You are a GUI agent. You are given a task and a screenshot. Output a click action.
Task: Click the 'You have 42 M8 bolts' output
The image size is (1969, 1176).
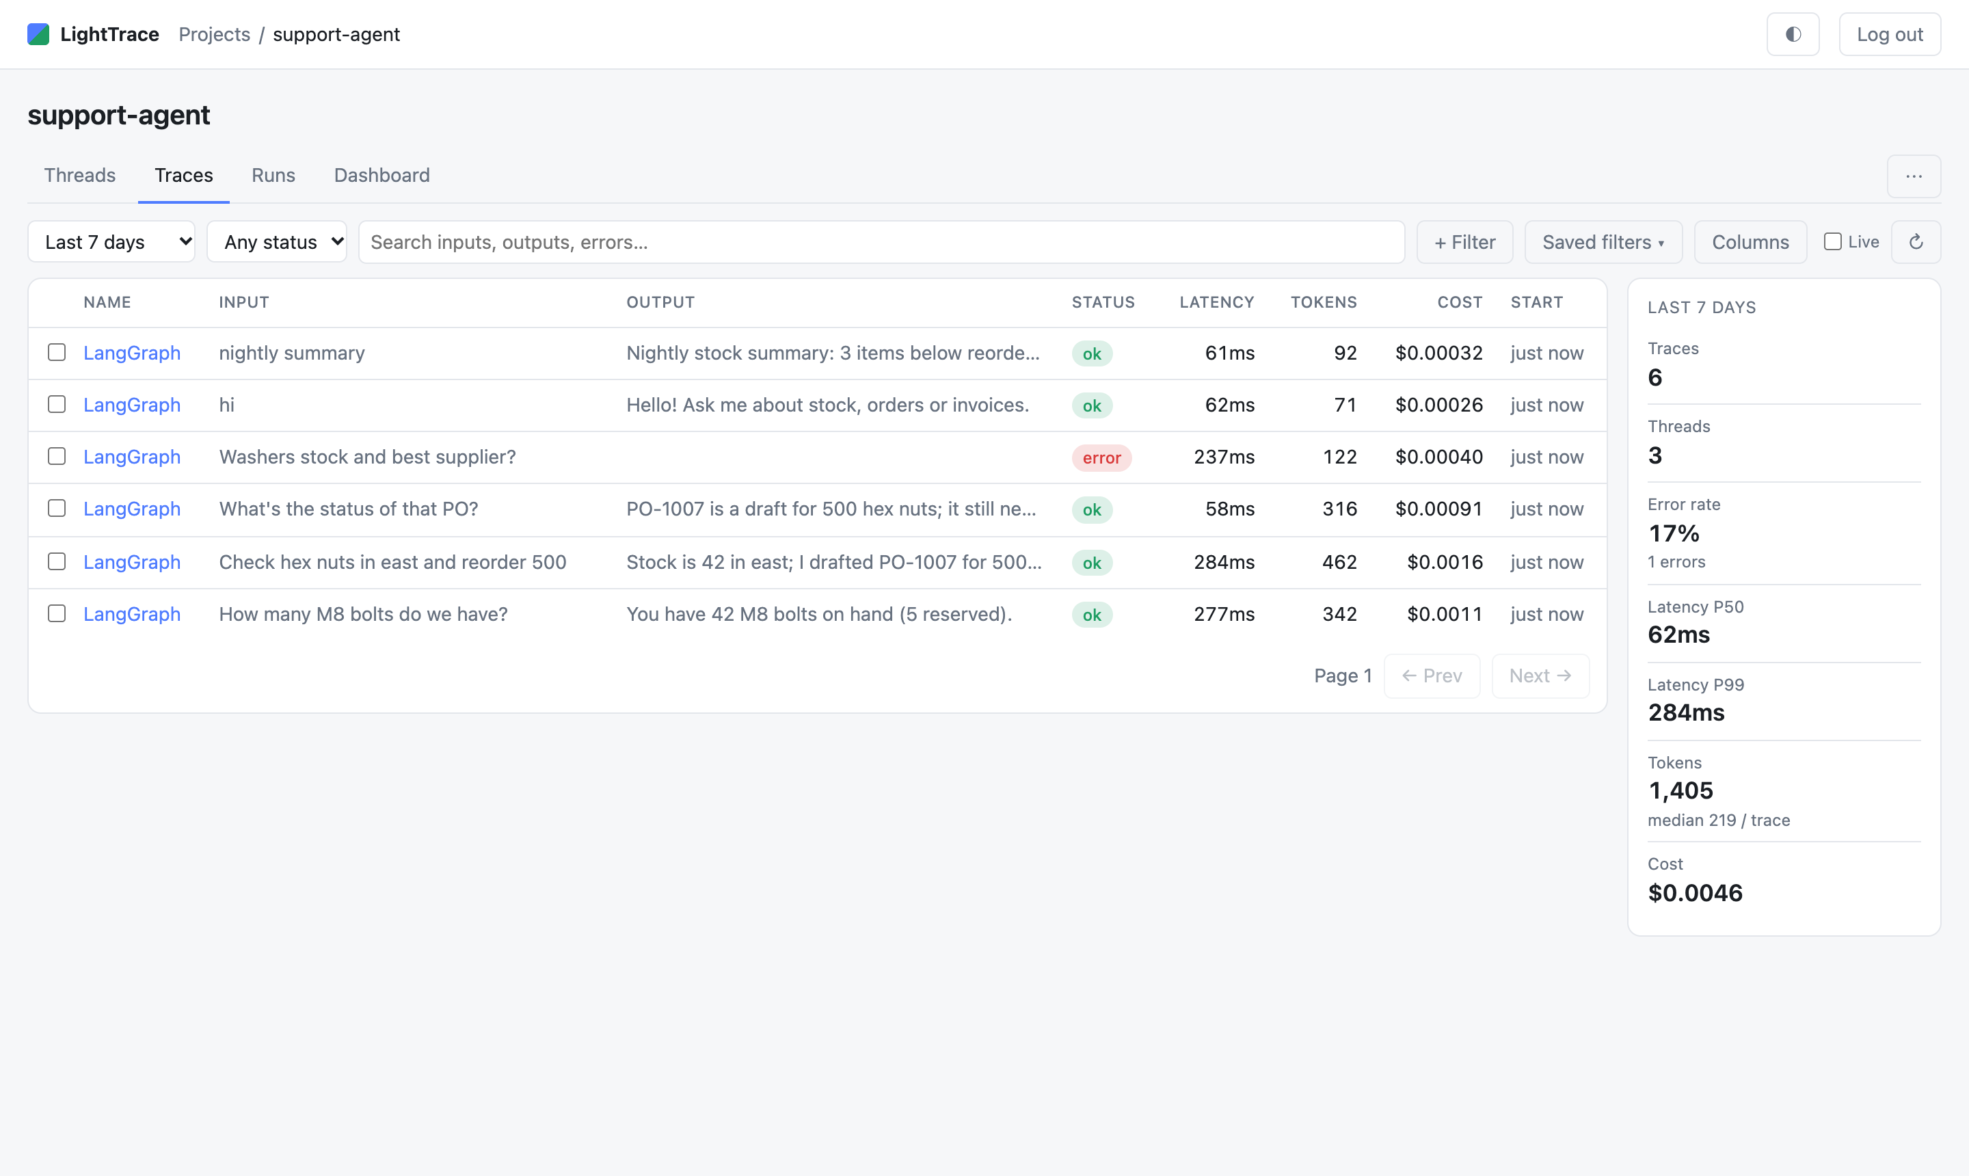pyautogui.click(x=818, y=614)
